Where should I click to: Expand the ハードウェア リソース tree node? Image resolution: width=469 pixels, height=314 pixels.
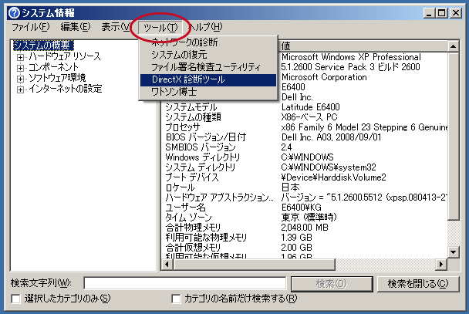click(x=21, y=57)
